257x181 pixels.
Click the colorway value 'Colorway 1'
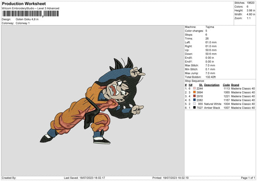(x=23, y=23)
